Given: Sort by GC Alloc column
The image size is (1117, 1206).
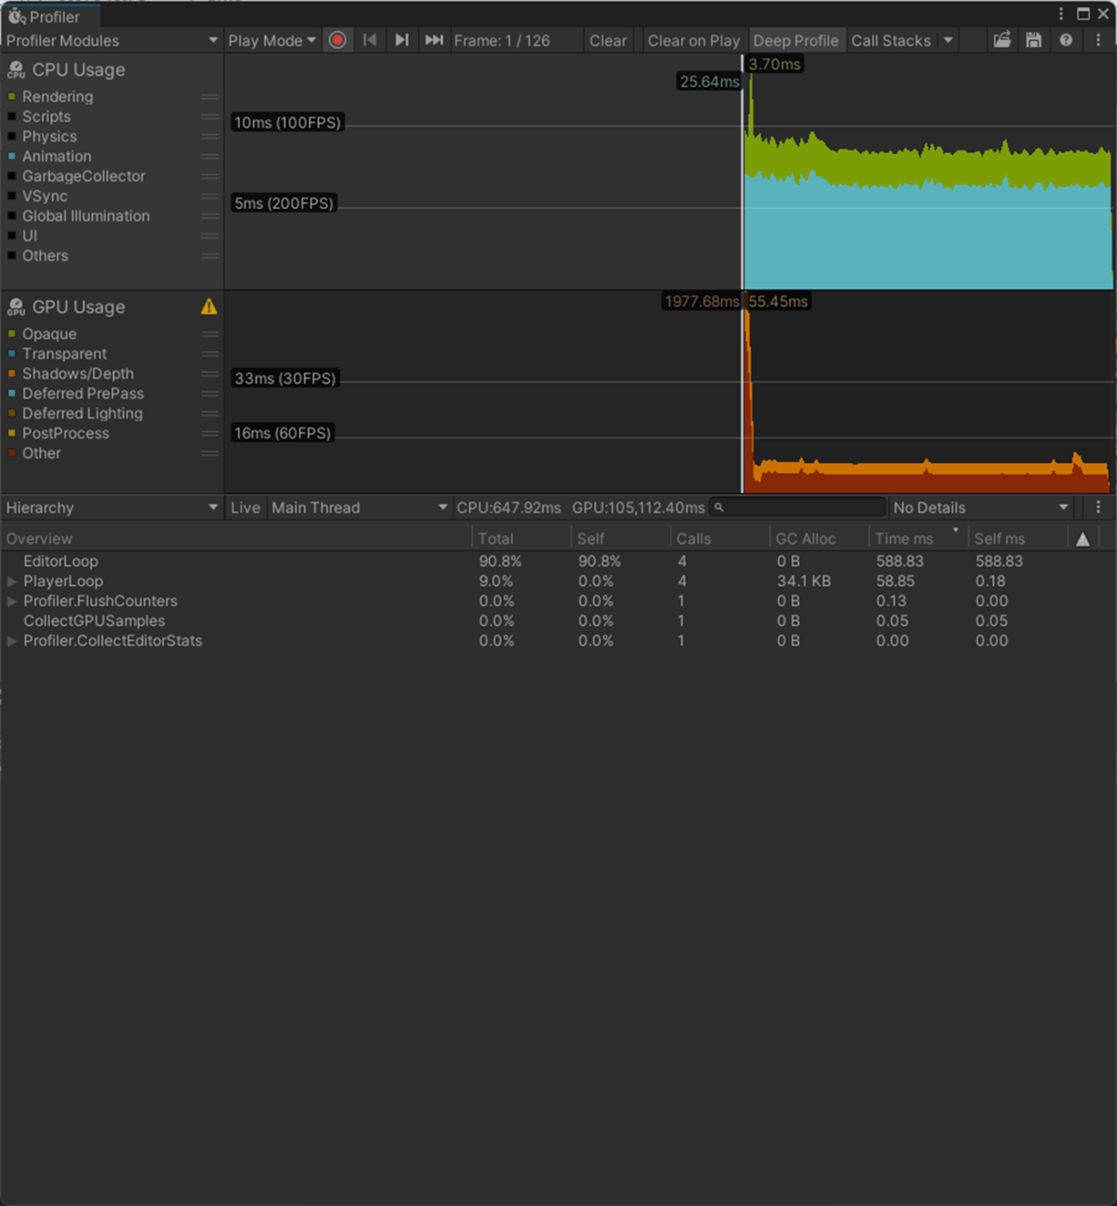Looking at the screenshot, I should click(819, 538).
